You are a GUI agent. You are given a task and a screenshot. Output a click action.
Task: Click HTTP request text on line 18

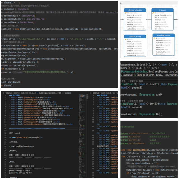point(15,133)
